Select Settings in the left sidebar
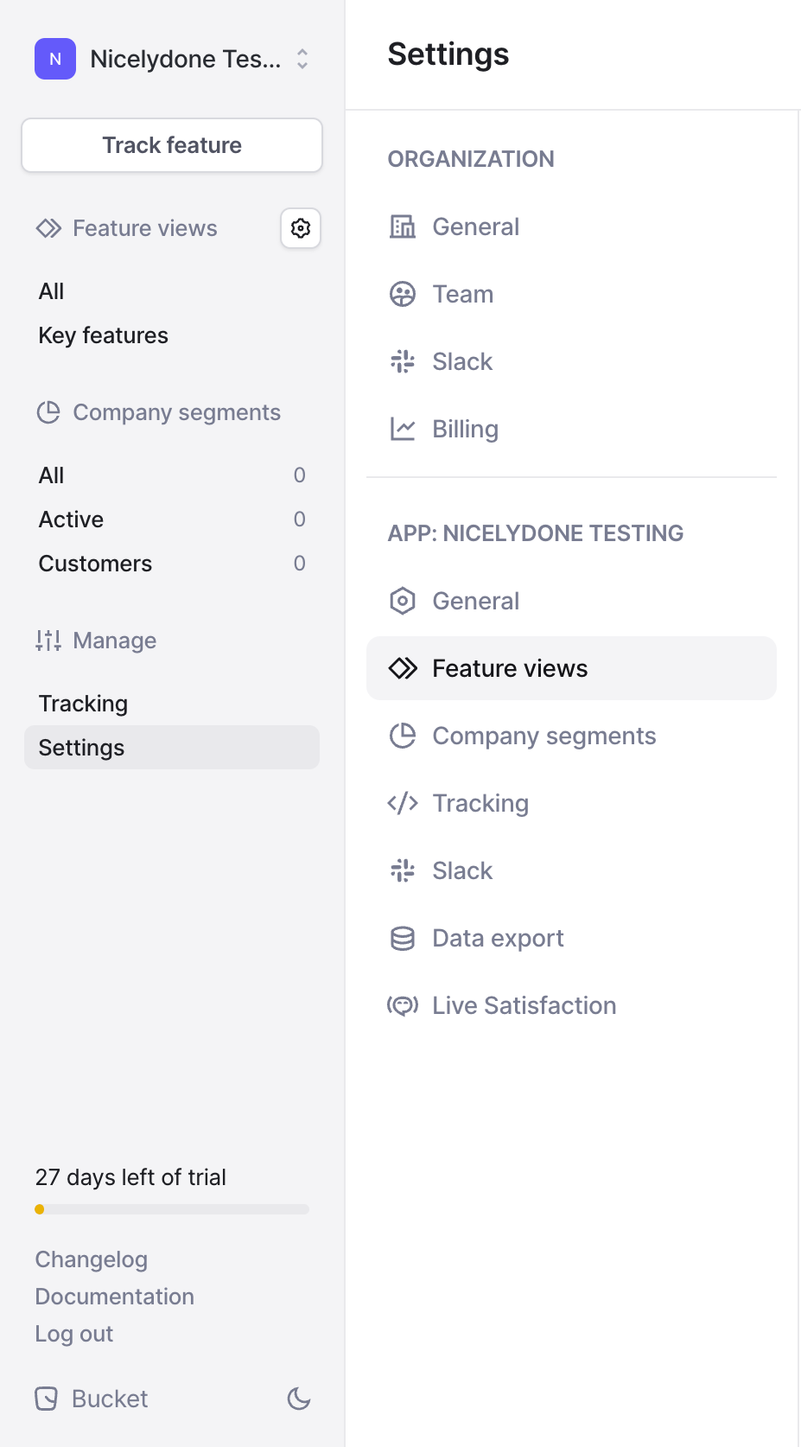The height and width of the screenshot is (1447, 801). (172, 748)
